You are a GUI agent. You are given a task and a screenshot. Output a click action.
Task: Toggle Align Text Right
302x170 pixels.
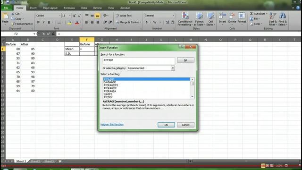[98, 22]
